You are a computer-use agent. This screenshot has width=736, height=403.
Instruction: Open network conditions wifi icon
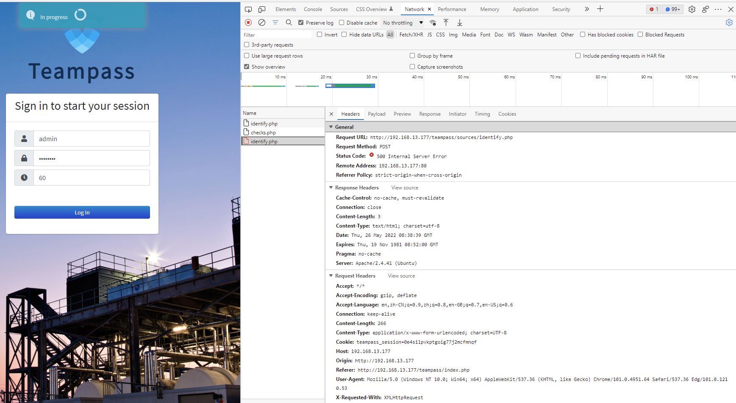[x=433, y=22]
